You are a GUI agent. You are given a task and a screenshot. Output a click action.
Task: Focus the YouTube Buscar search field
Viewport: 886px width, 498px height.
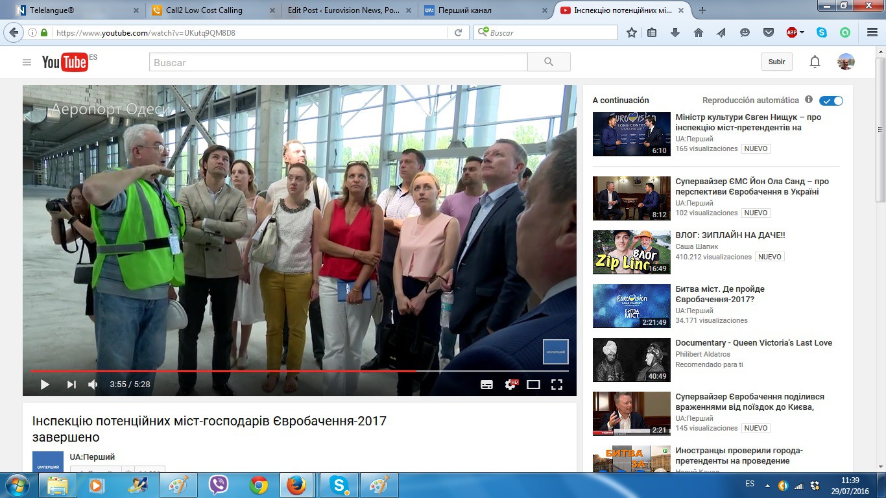[339, 62]
